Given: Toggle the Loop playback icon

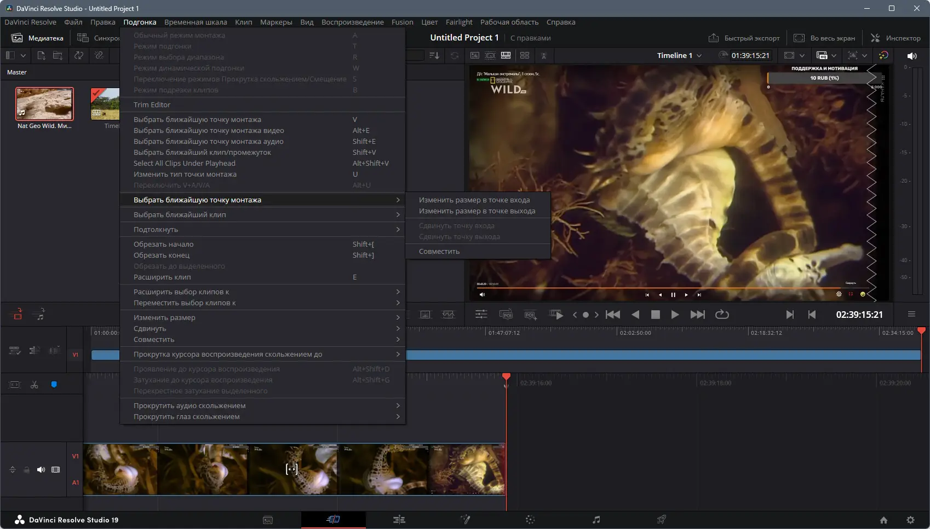Looking at the screenshot, I should coord(722,315).
